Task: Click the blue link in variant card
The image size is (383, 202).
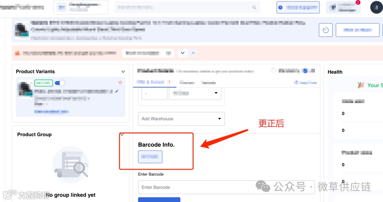Action: [51, 112]
